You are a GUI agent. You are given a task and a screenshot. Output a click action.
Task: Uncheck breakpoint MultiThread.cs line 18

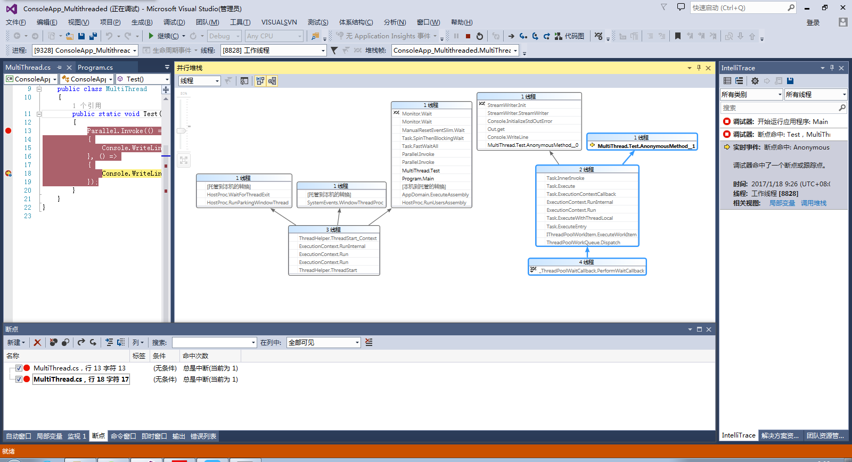coord(19,379)
